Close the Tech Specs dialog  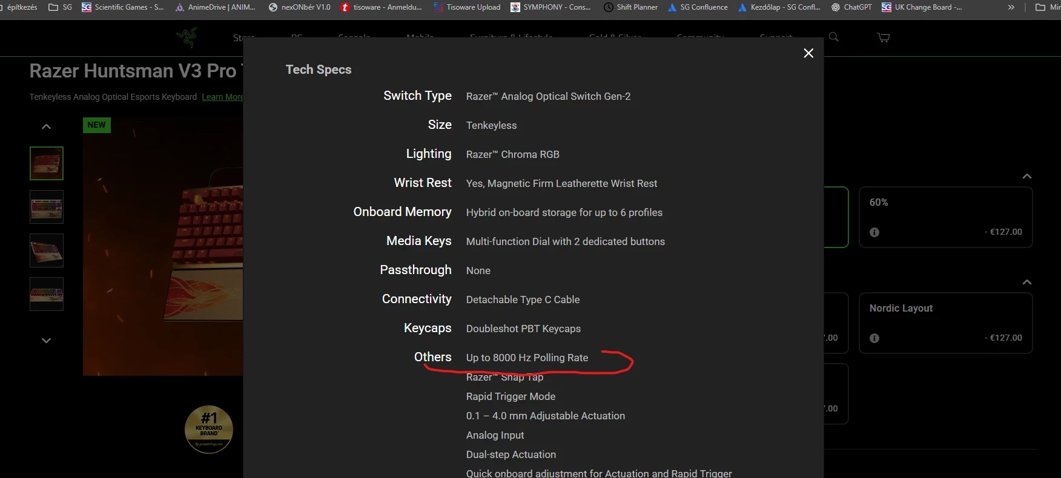click(x=808, y=53)
